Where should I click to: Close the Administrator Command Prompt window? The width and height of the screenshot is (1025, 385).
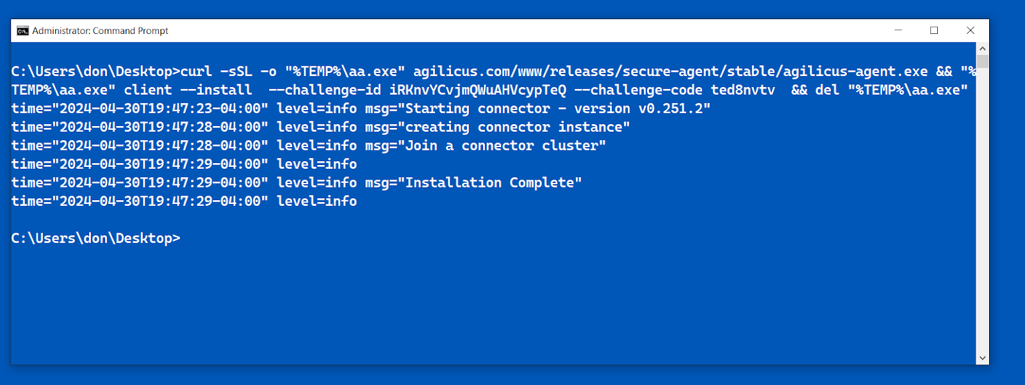pos(971,30)
